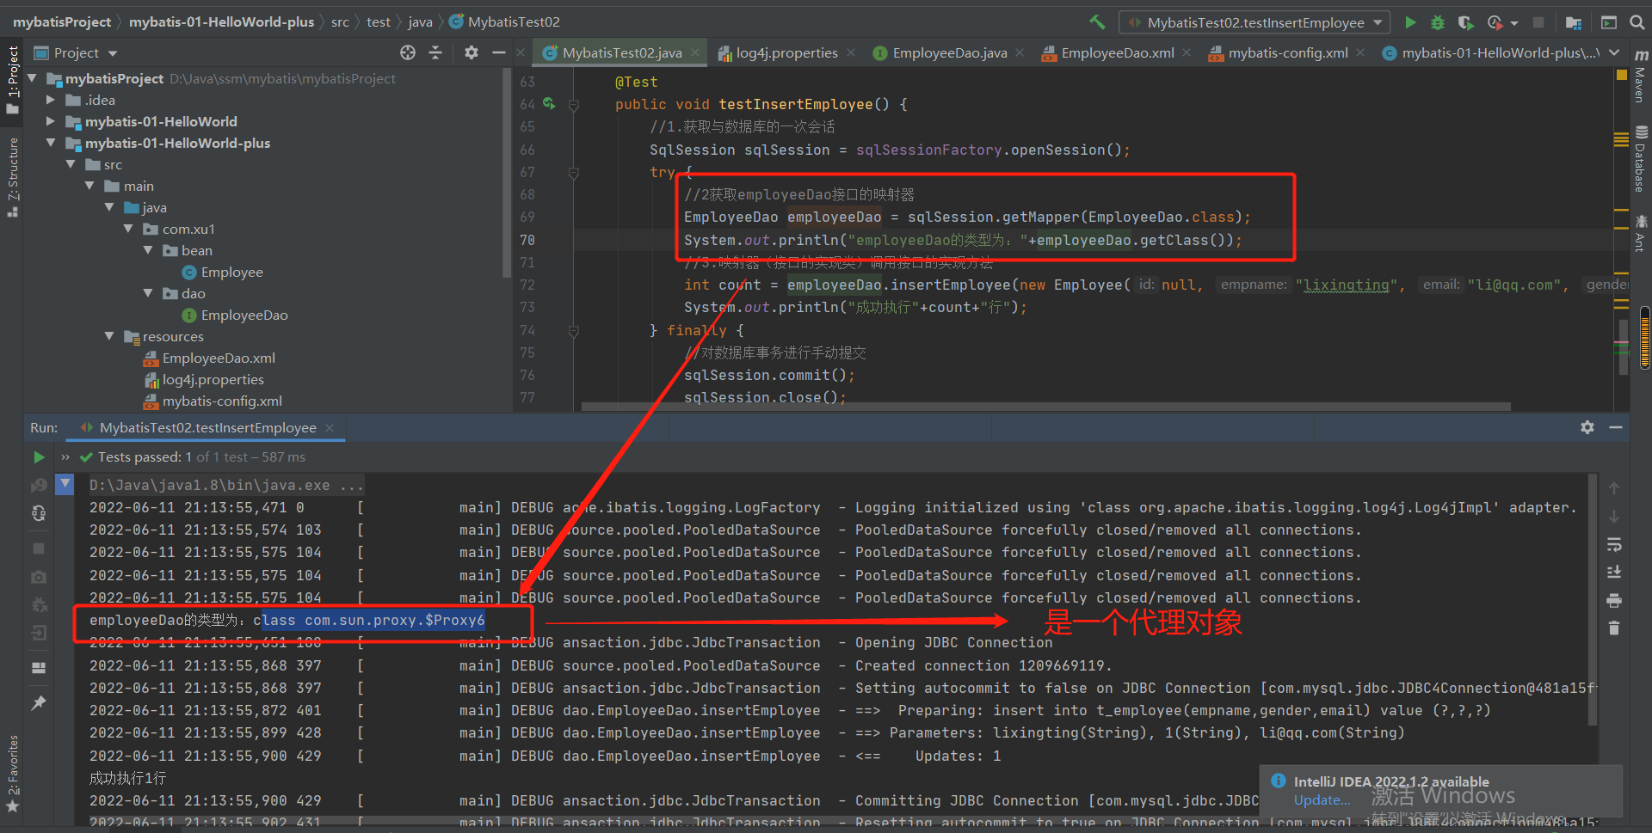
Task: Click MybatisTest02 breadcrumb in navigation bar
Action: (x=514, y=22)
